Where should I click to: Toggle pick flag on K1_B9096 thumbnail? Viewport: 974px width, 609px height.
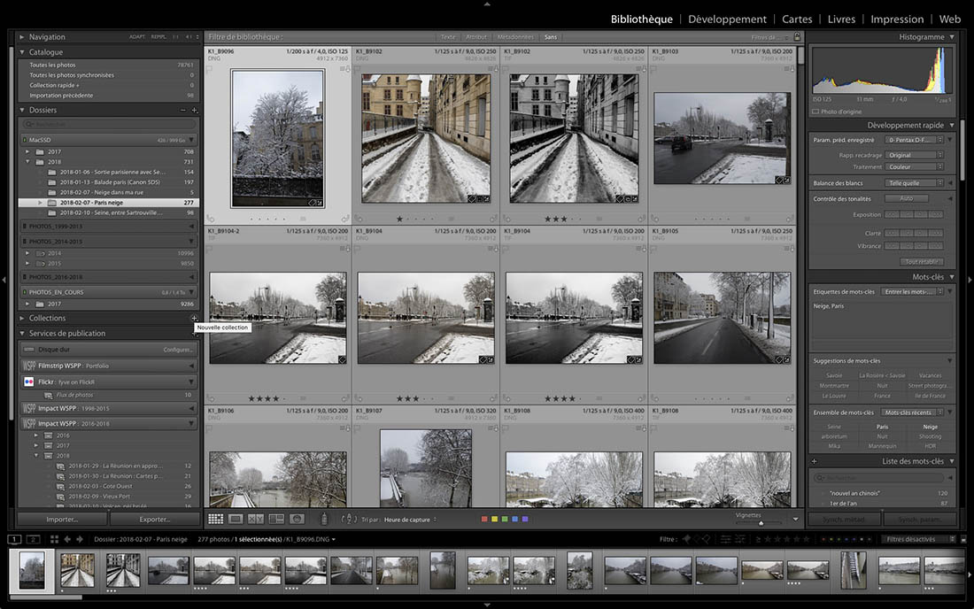click(x=211, y=70)
